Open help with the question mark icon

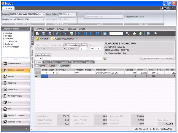pyautogui.click(x=148, y=34)
